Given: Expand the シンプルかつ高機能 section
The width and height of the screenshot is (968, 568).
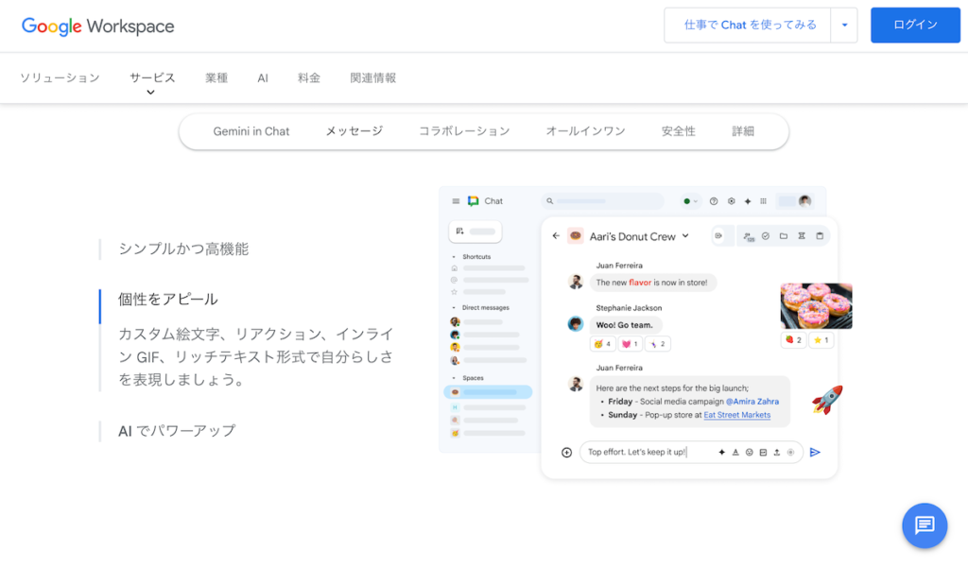Looking at the screenshot, I should coord(183,249).
